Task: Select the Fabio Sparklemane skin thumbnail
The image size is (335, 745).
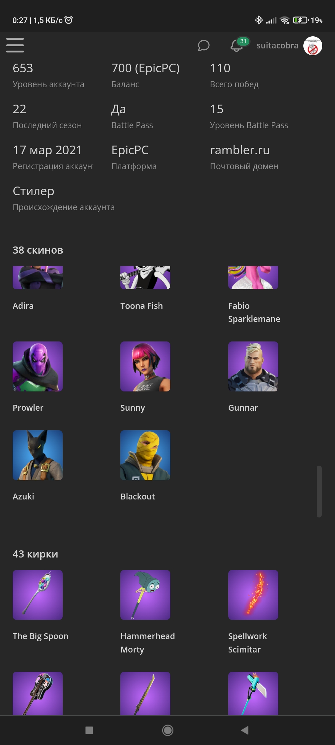Action: point(253,278)
